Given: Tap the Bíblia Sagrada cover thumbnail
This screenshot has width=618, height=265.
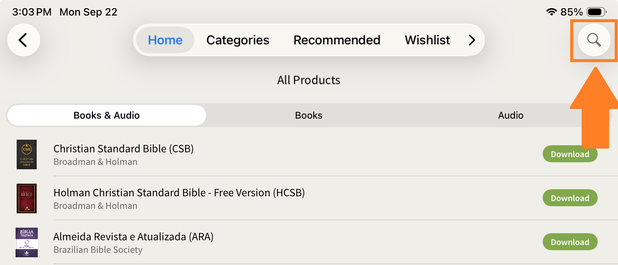Looking at the screenshot, I should coord(27,242).
